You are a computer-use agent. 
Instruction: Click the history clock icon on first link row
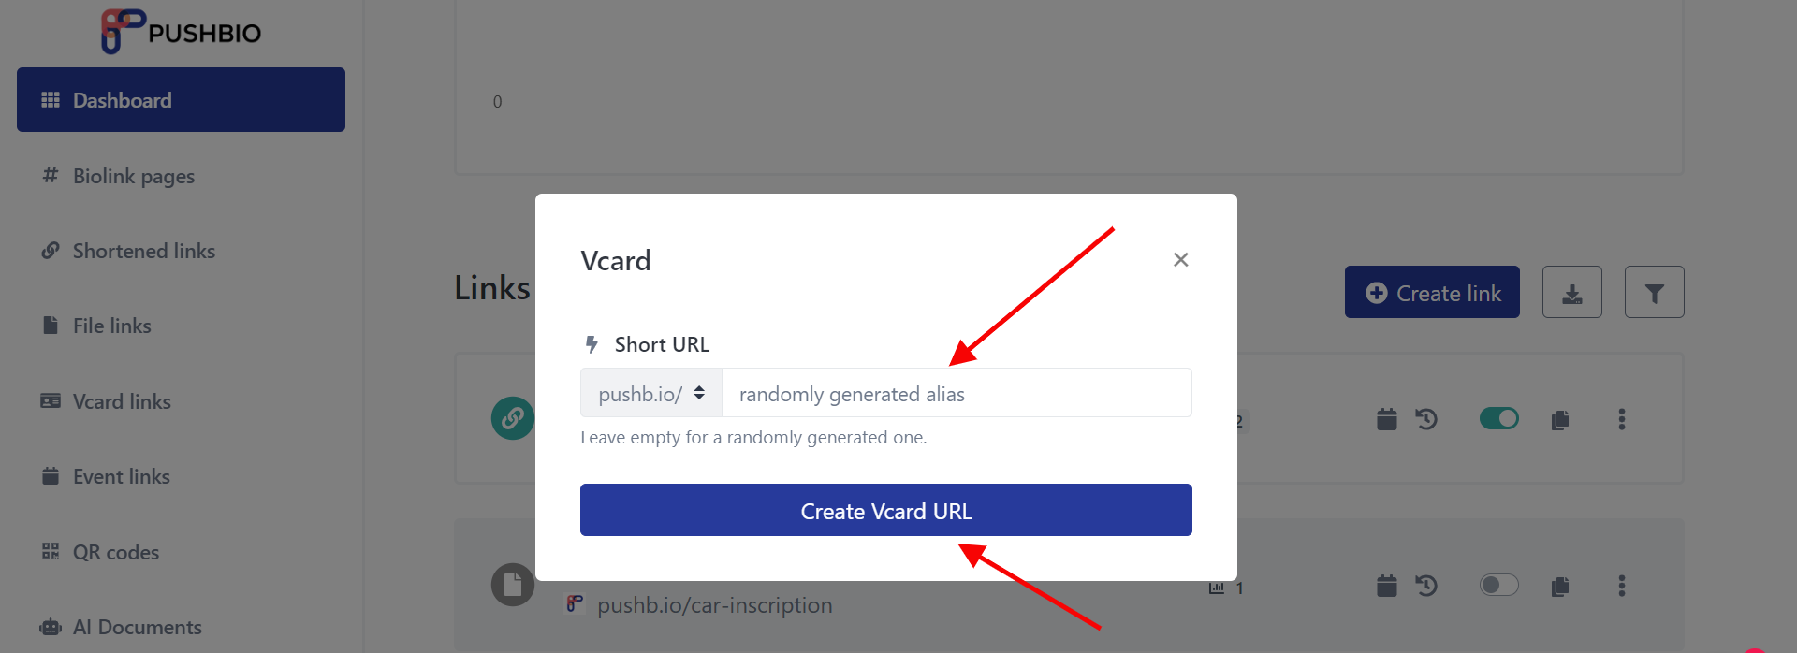(x=1426, y=419)
